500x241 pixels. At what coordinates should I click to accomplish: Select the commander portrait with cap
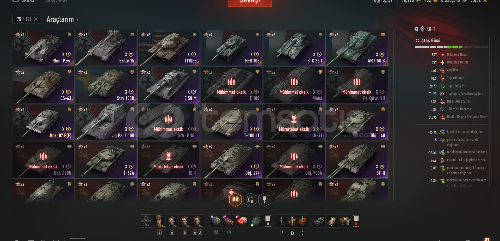coord(159,221)
